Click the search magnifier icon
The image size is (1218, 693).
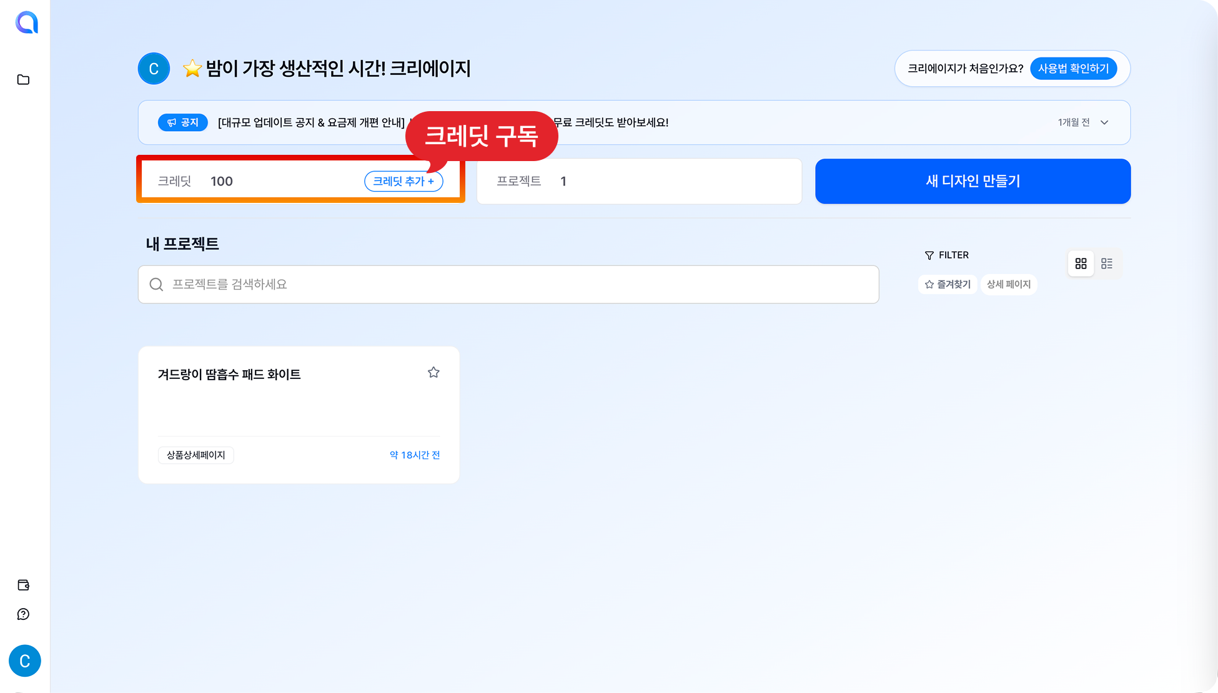coord(156,285)
